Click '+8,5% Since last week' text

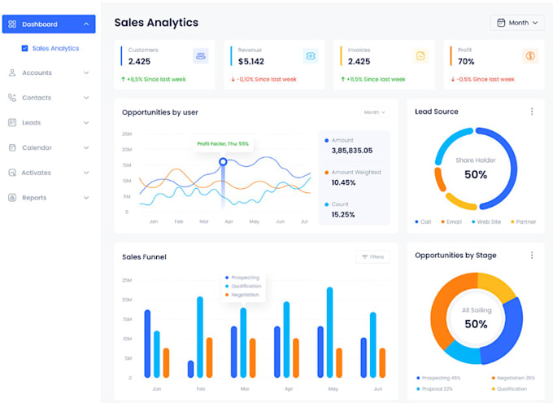(156, 79)
